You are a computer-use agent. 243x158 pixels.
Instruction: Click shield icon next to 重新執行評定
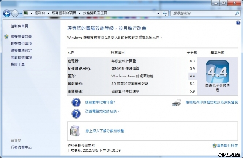215,145
